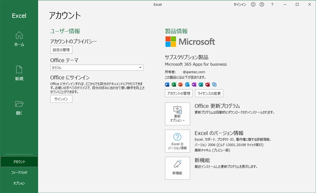
Task: Click the Skype app icon
Action: [214, 85]
